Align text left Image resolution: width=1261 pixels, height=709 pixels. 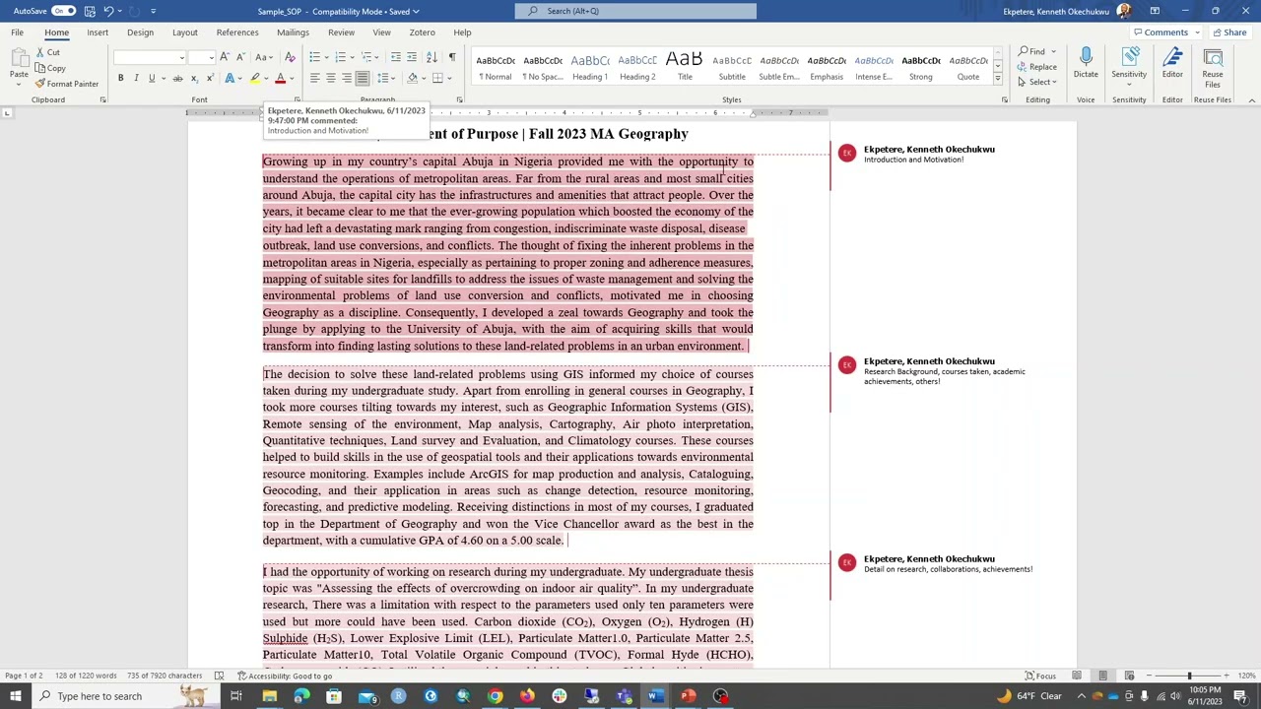[315, 78]
